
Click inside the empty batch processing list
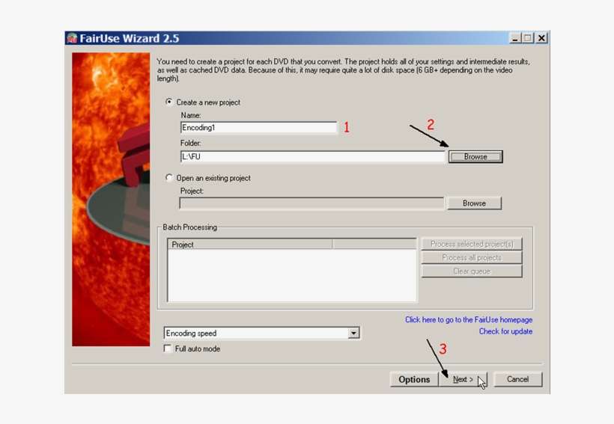pyautogui.click(x=291, y=275)
